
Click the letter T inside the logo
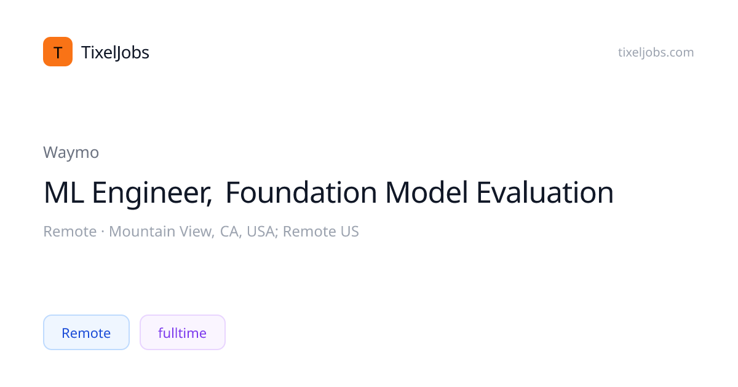pyautogui.click(x=58, y=52)
